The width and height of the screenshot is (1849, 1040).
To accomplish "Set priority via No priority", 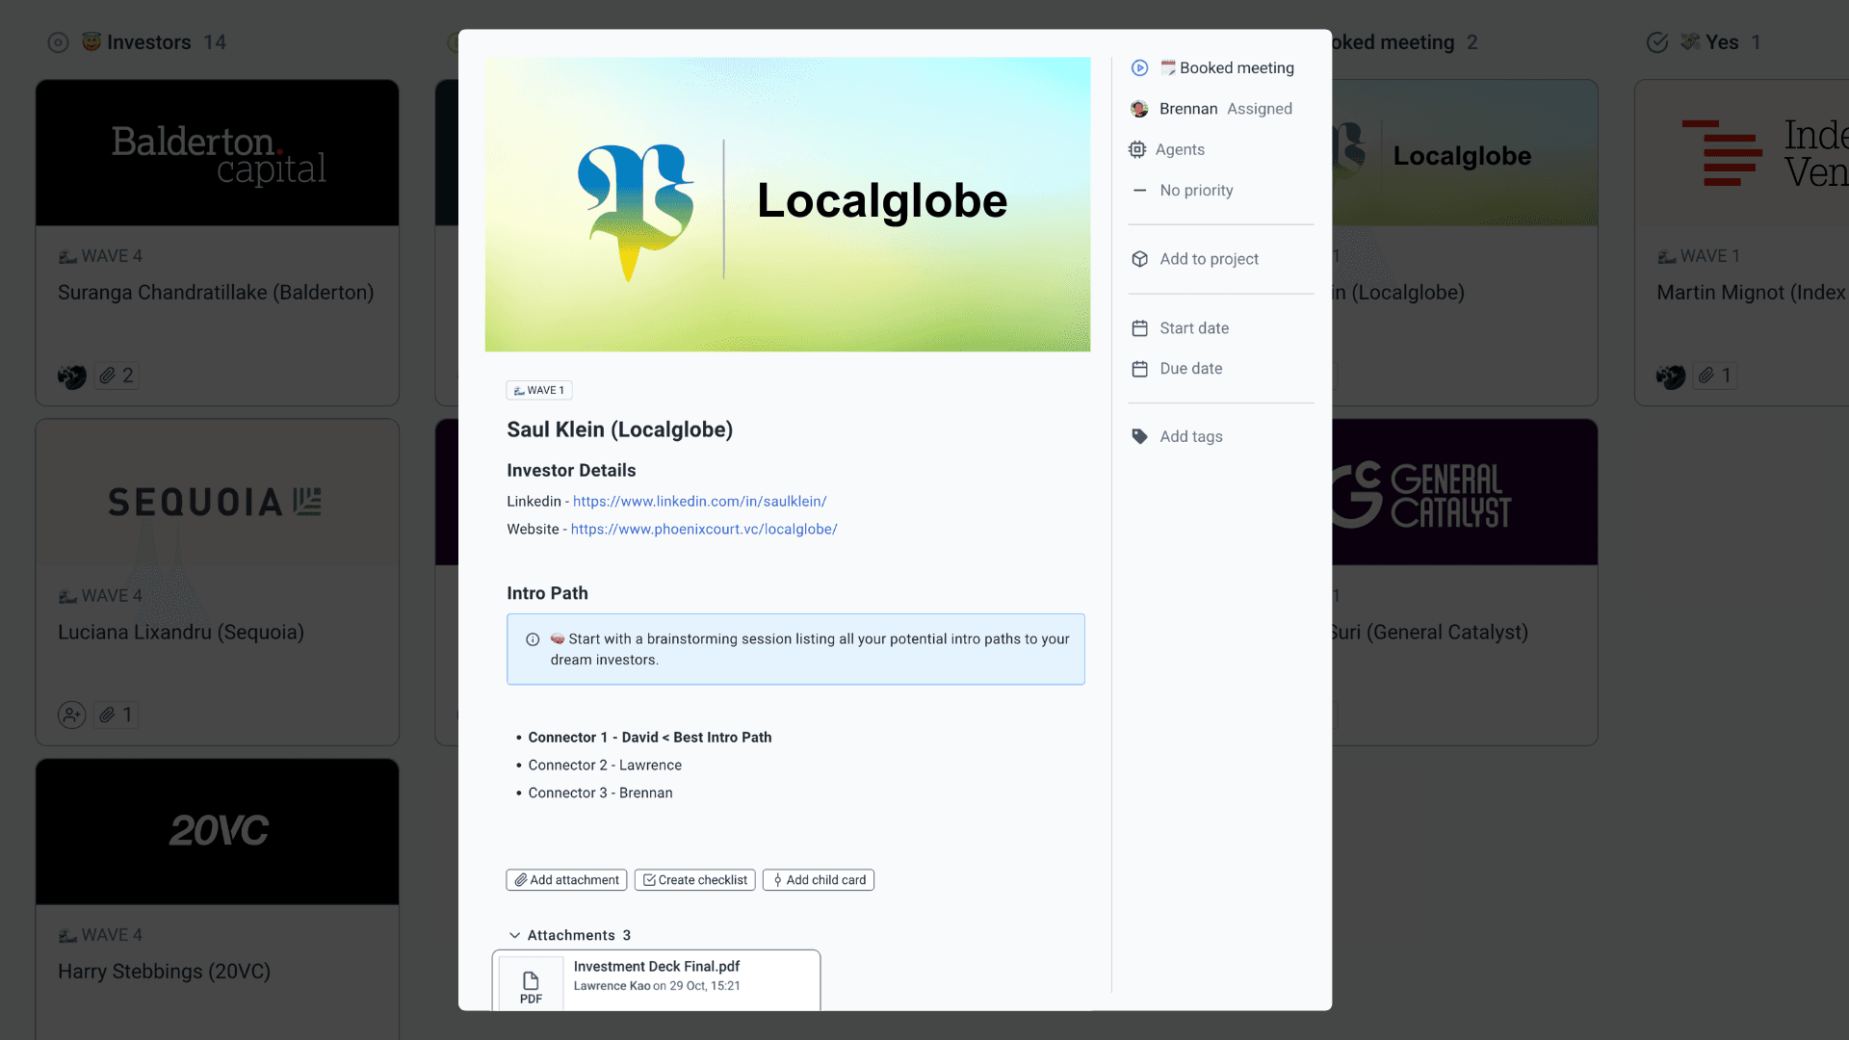I will tap(1183, 191).
